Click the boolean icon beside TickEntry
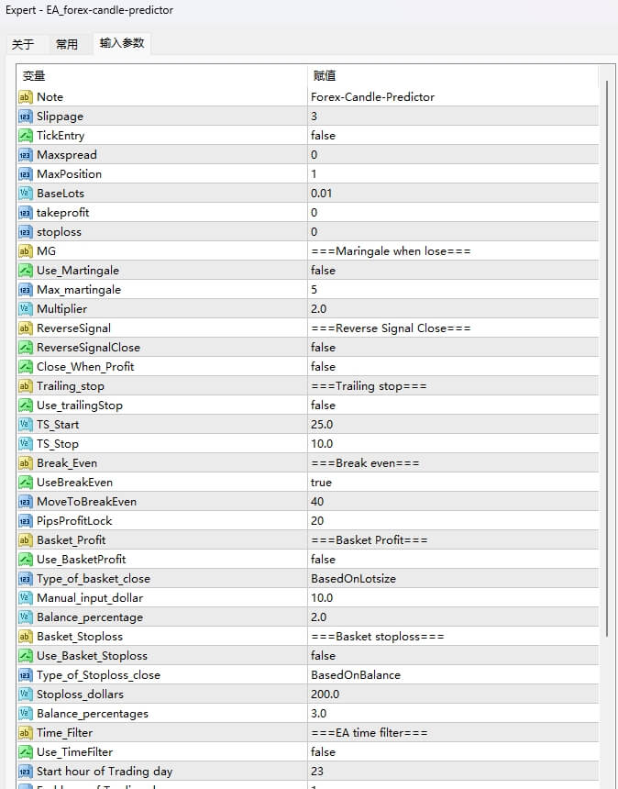The width and height of the screenshot is (618, 789). click(x=26, y=136)
